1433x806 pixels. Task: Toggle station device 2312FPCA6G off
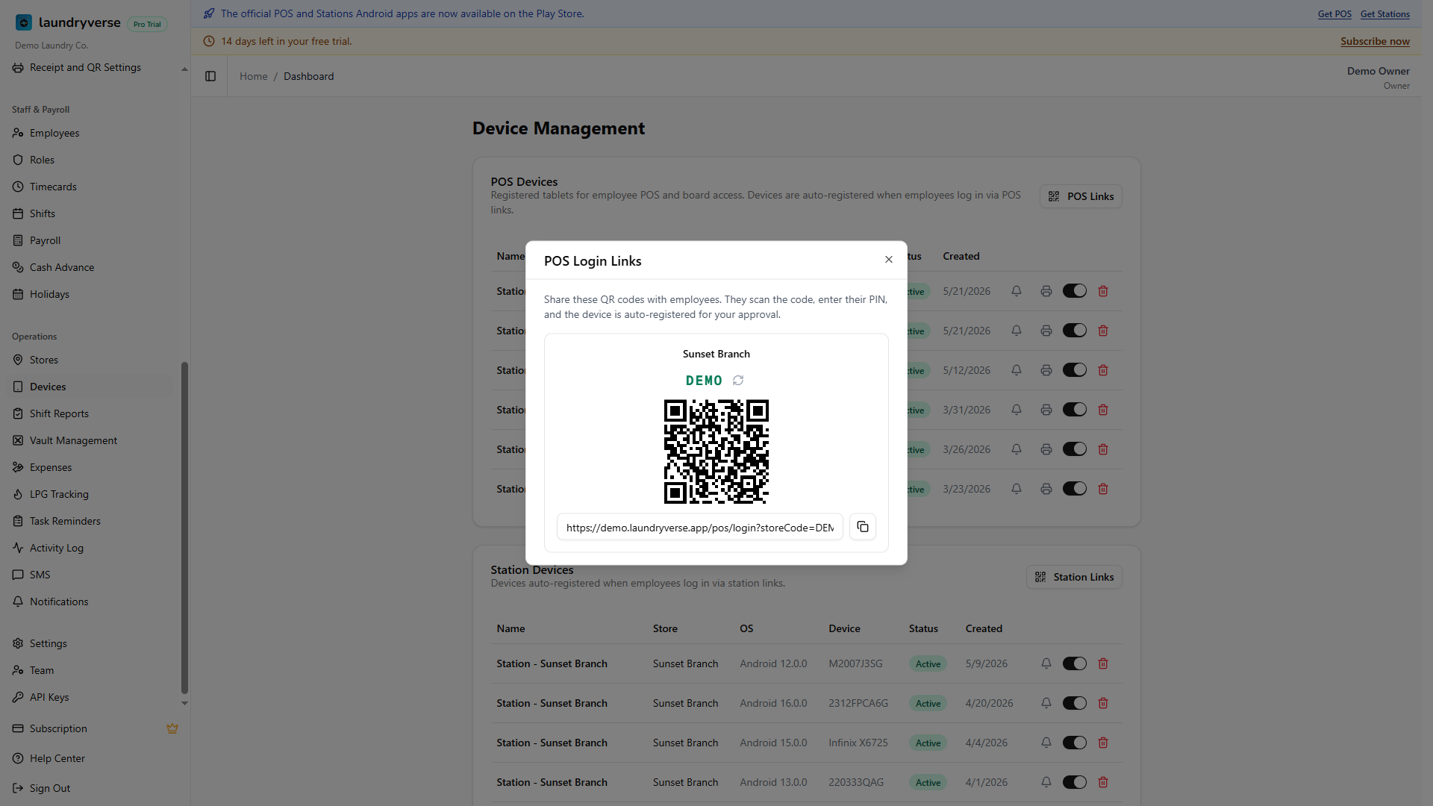click(x=1075, y=703)
